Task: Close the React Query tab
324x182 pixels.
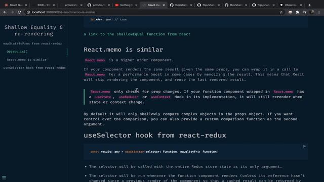Action: click(x=26, y=5)
